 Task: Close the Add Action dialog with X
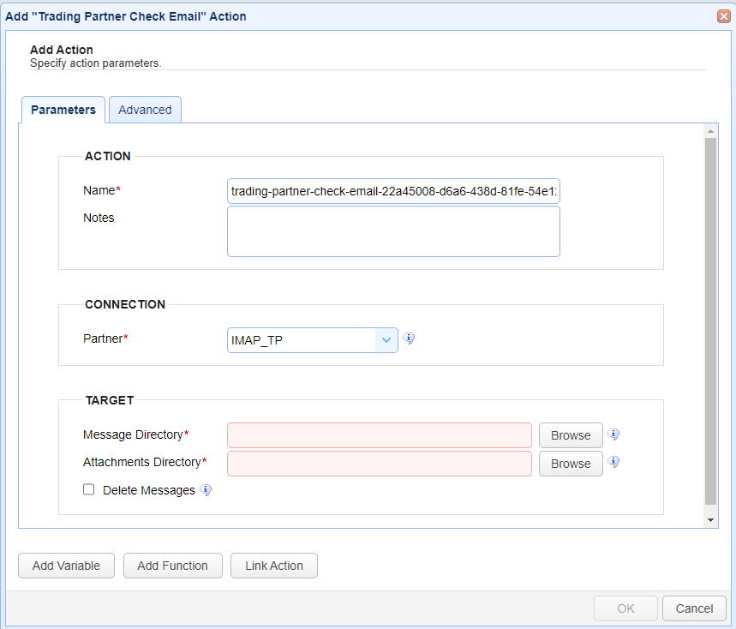(724, 16)
